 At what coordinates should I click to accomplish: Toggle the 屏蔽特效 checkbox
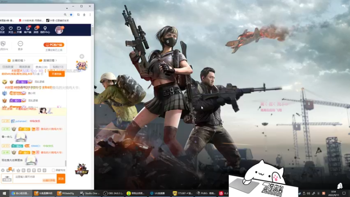[53, 170]
